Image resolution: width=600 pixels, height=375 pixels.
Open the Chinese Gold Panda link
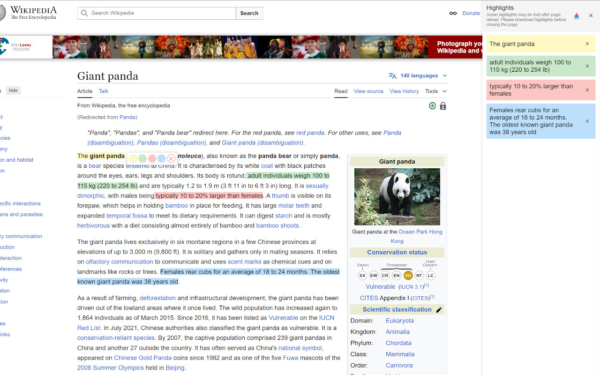coord(143,358)
